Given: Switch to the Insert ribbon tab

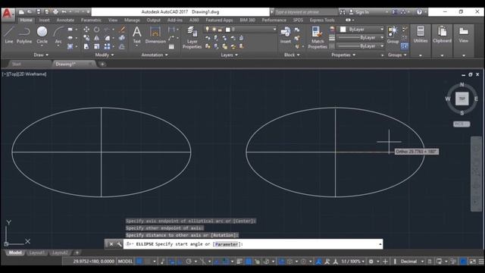Looking at the screenshot, I should tap(44, 20).
